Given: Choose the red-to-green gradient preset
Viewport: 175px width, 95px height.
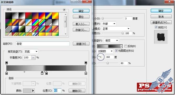Looking at the screenshot, I should (29, 16).
